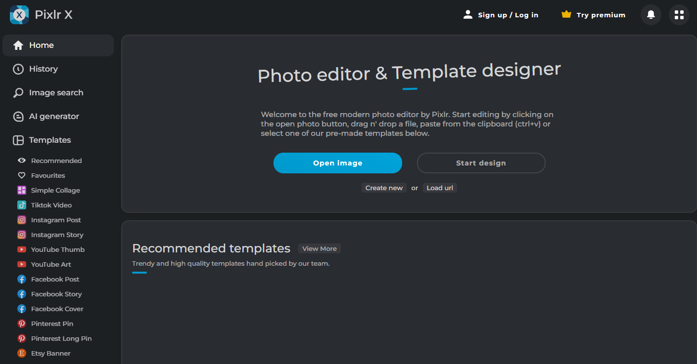
Task: Click the Templates layout icon
Action: [x=18, y=140]
